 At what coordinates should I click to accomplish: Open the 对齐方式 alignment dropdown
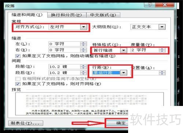[x=83, y=27]
